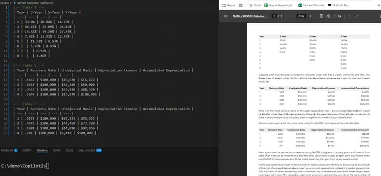Click the fit to page icon
The image size is (381, 176).
[x=321, y=16]
